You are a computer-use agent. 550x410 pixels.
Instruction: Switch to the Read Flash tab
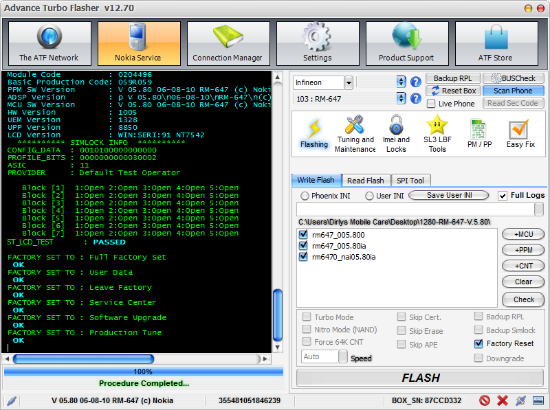click(366, 181)
